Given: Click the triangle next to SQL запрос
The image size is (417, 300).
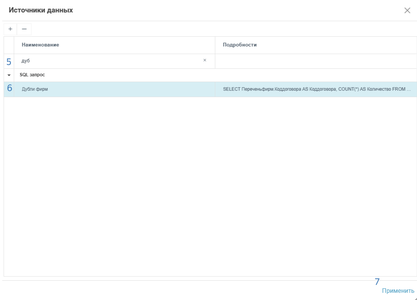Looking at the screenshot, I should (8, 75).
